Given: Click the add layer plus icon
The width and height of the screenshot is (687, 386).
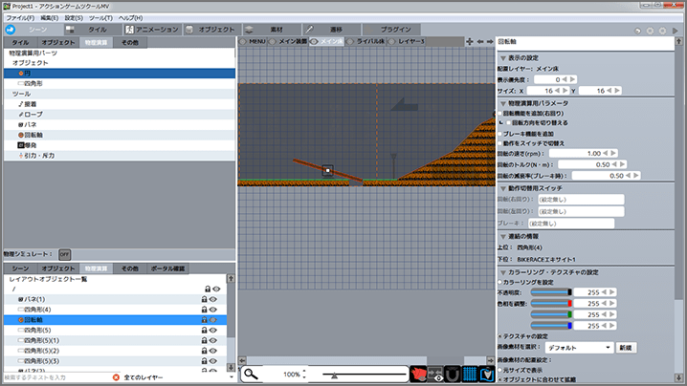Looking at the screenshot, I should [469, 42].
